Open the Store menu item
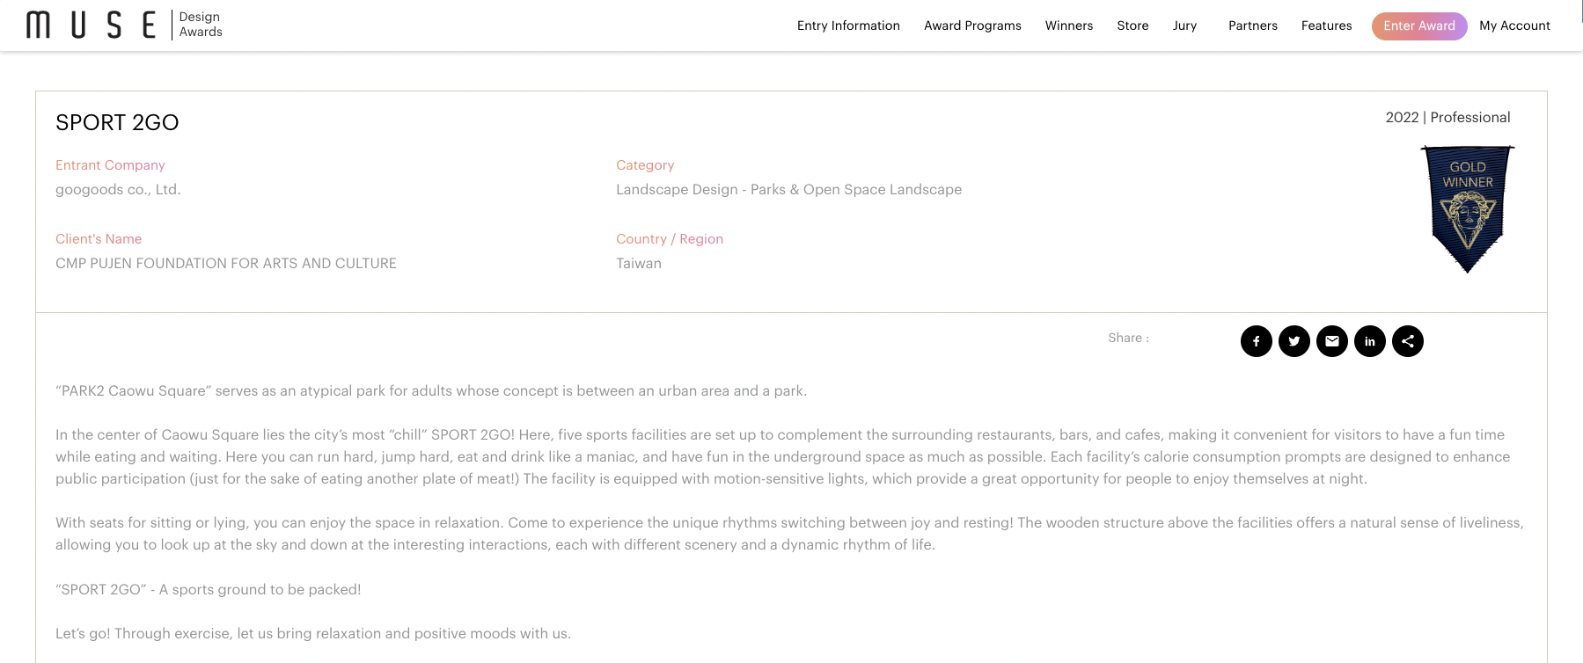1583x663 pixels. pos(1132,25)
